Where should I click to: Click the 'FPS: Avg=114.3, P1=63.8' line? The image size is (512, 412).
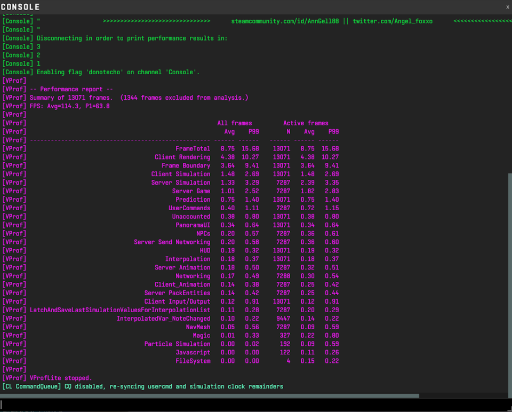(x=56, y=106)
